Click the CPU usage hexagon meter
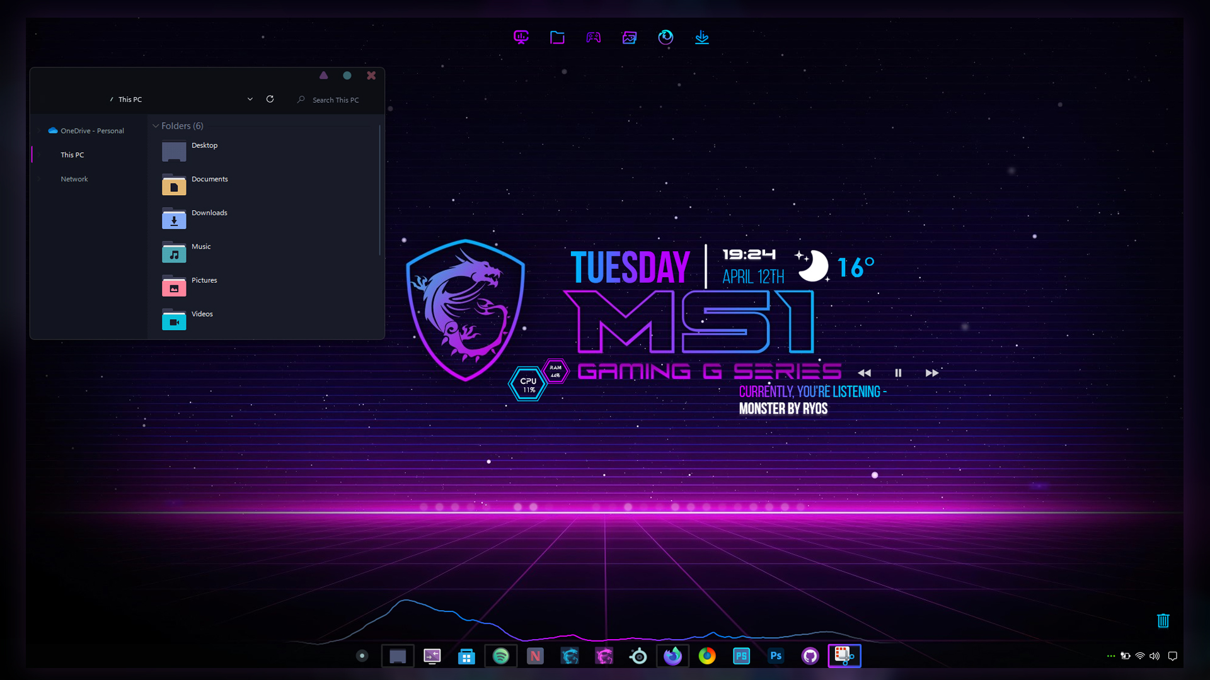The image size is (1210, 680). 528,384
